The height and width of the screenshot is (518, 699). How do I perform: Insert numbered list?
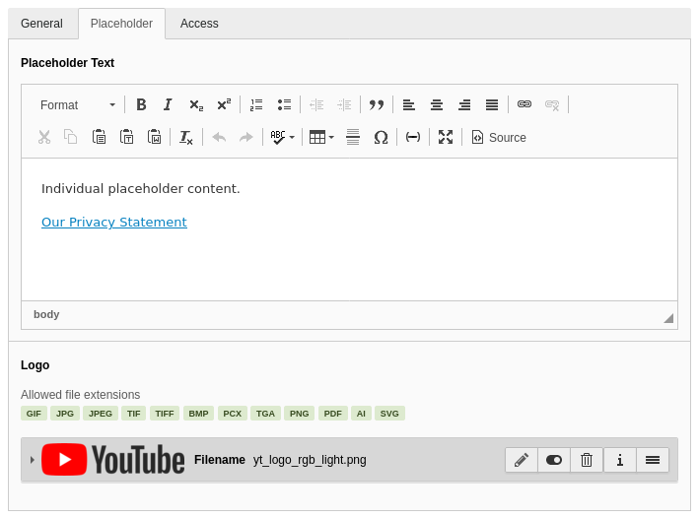pos(256,104)
